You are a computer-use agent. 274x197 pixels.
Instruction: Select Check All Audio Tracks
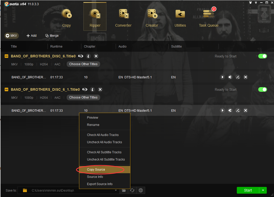click(105, 135)
